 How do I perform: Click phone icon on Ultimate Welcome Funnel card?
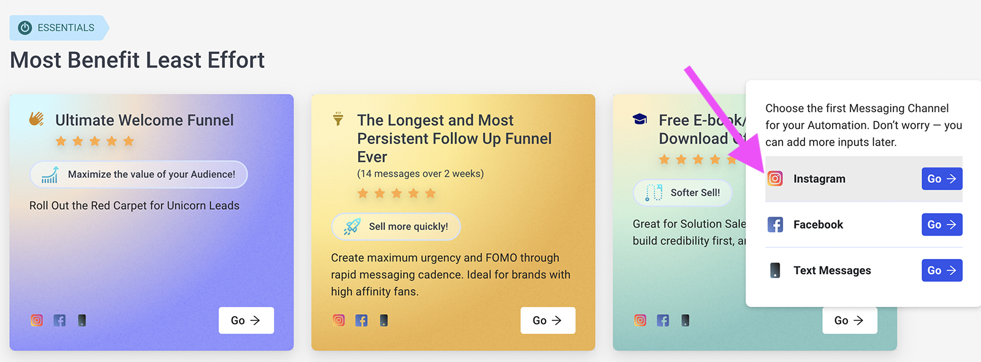pyautogui.click(x=82, y=320)
